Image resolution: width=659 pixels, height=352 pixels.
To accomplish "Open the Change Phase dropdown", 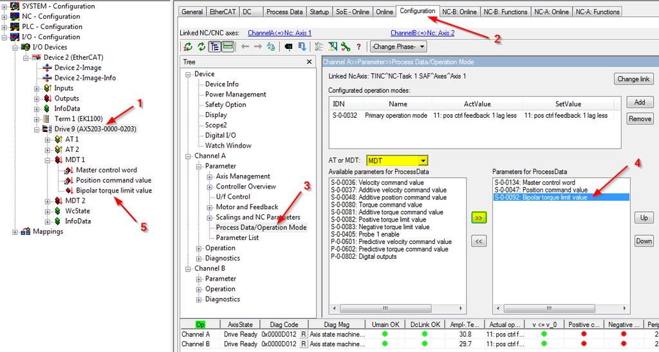I will [x=398, y=46].
